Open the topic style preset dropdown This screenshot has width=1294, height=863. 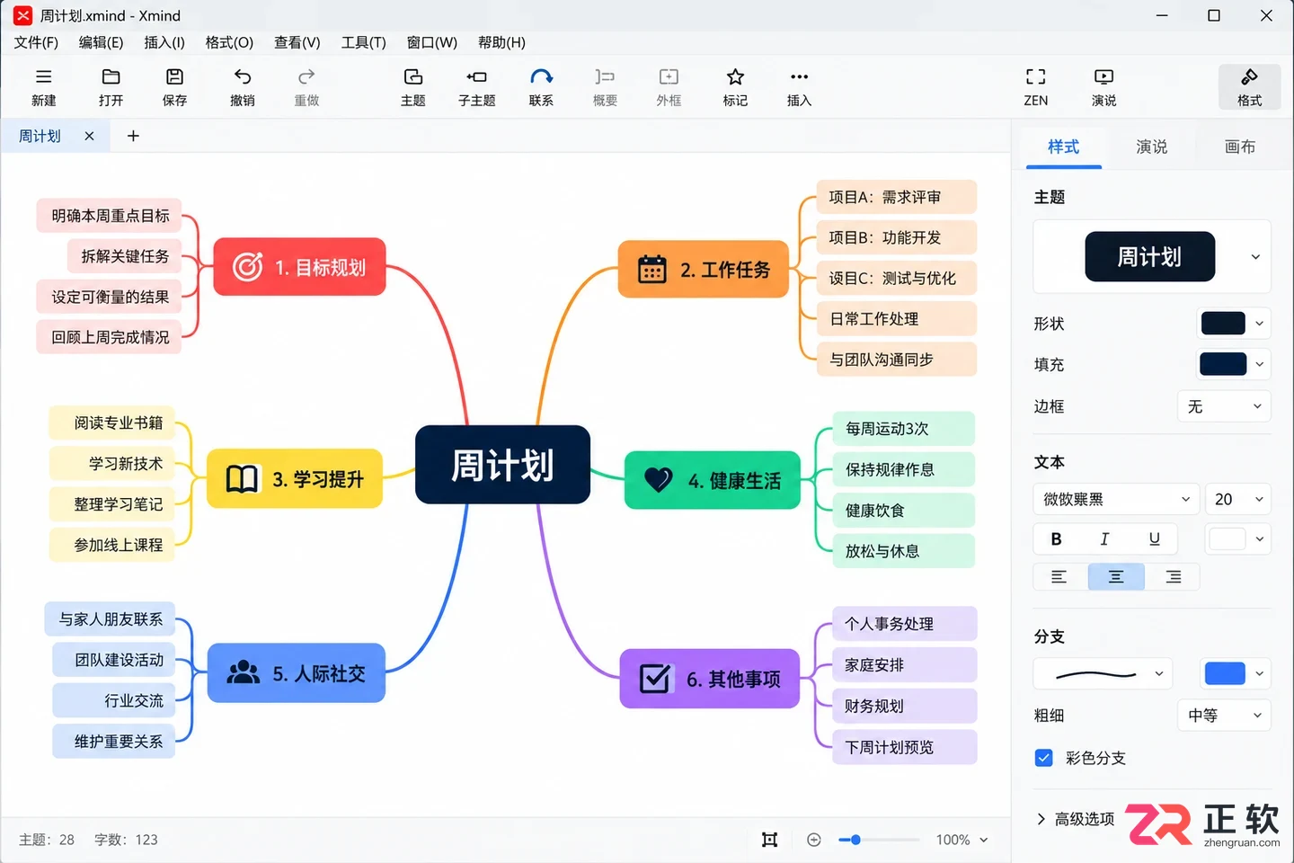click(1255, 257)
